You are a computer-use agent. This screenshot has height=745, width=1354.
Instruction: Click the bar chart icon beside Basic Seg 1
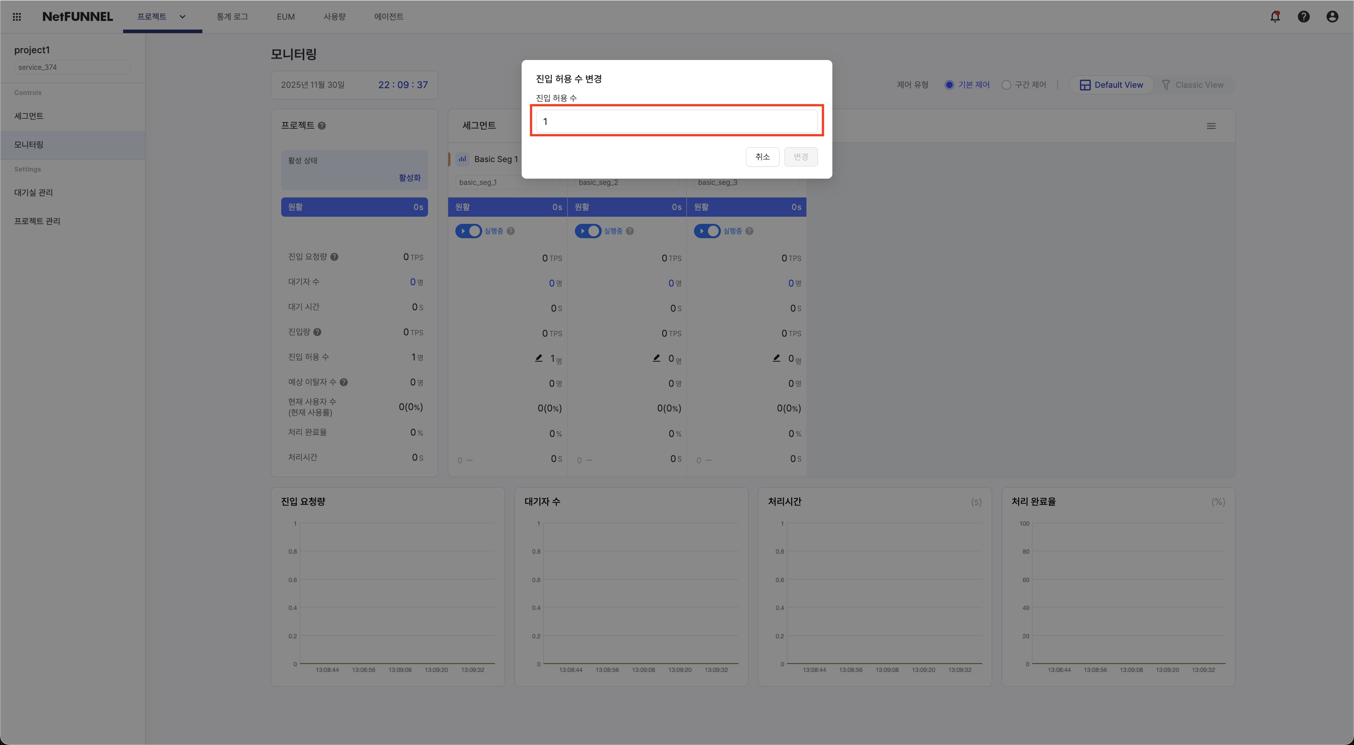point(462,159)
